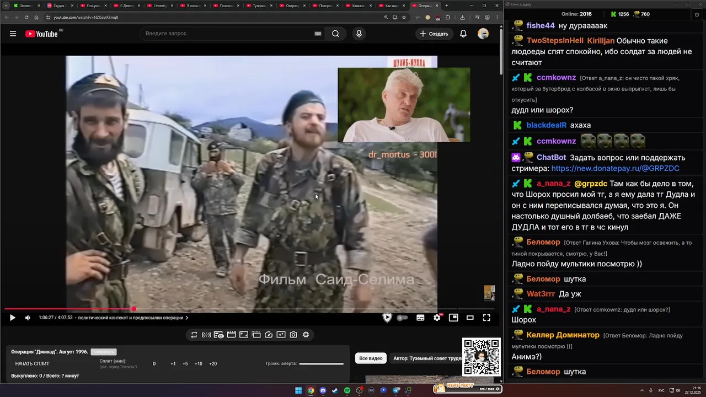
Task: Switch to the I Investig browser tab
Action: [x=159, y=6]
